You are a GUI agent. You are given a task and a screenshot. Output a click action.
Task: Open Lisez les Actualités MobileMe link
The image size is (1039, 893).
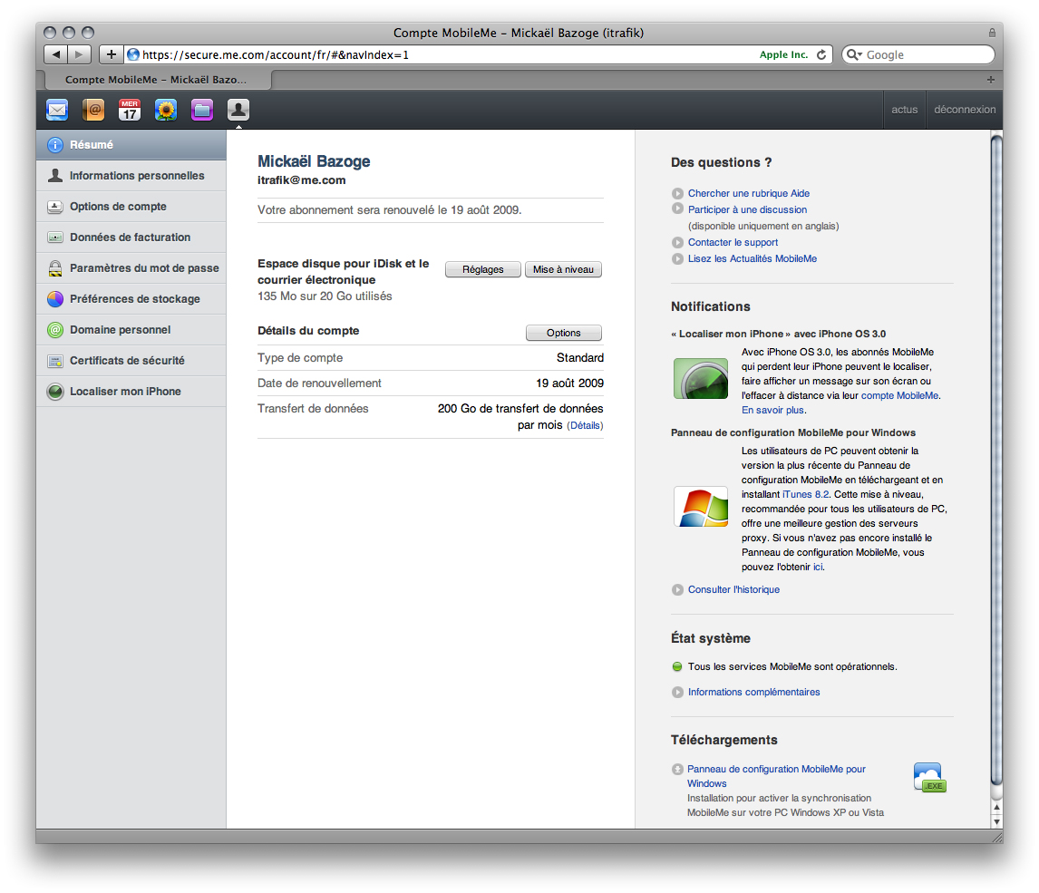(753, 259)
